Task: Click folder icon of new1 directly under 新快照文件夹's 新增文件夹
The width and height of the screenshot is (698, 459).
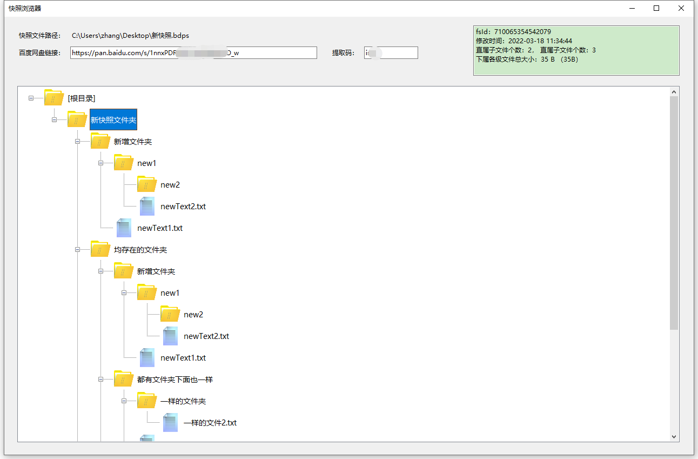Action: [123, 163]
